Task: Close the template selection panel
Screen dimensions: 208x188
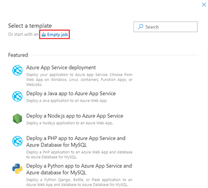Action: (204, 4)
